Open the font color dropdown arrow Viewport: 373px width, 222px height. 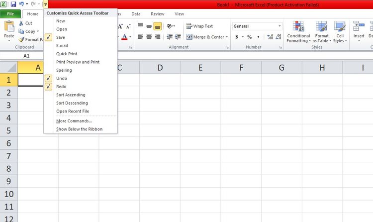(x=130, y=37)
